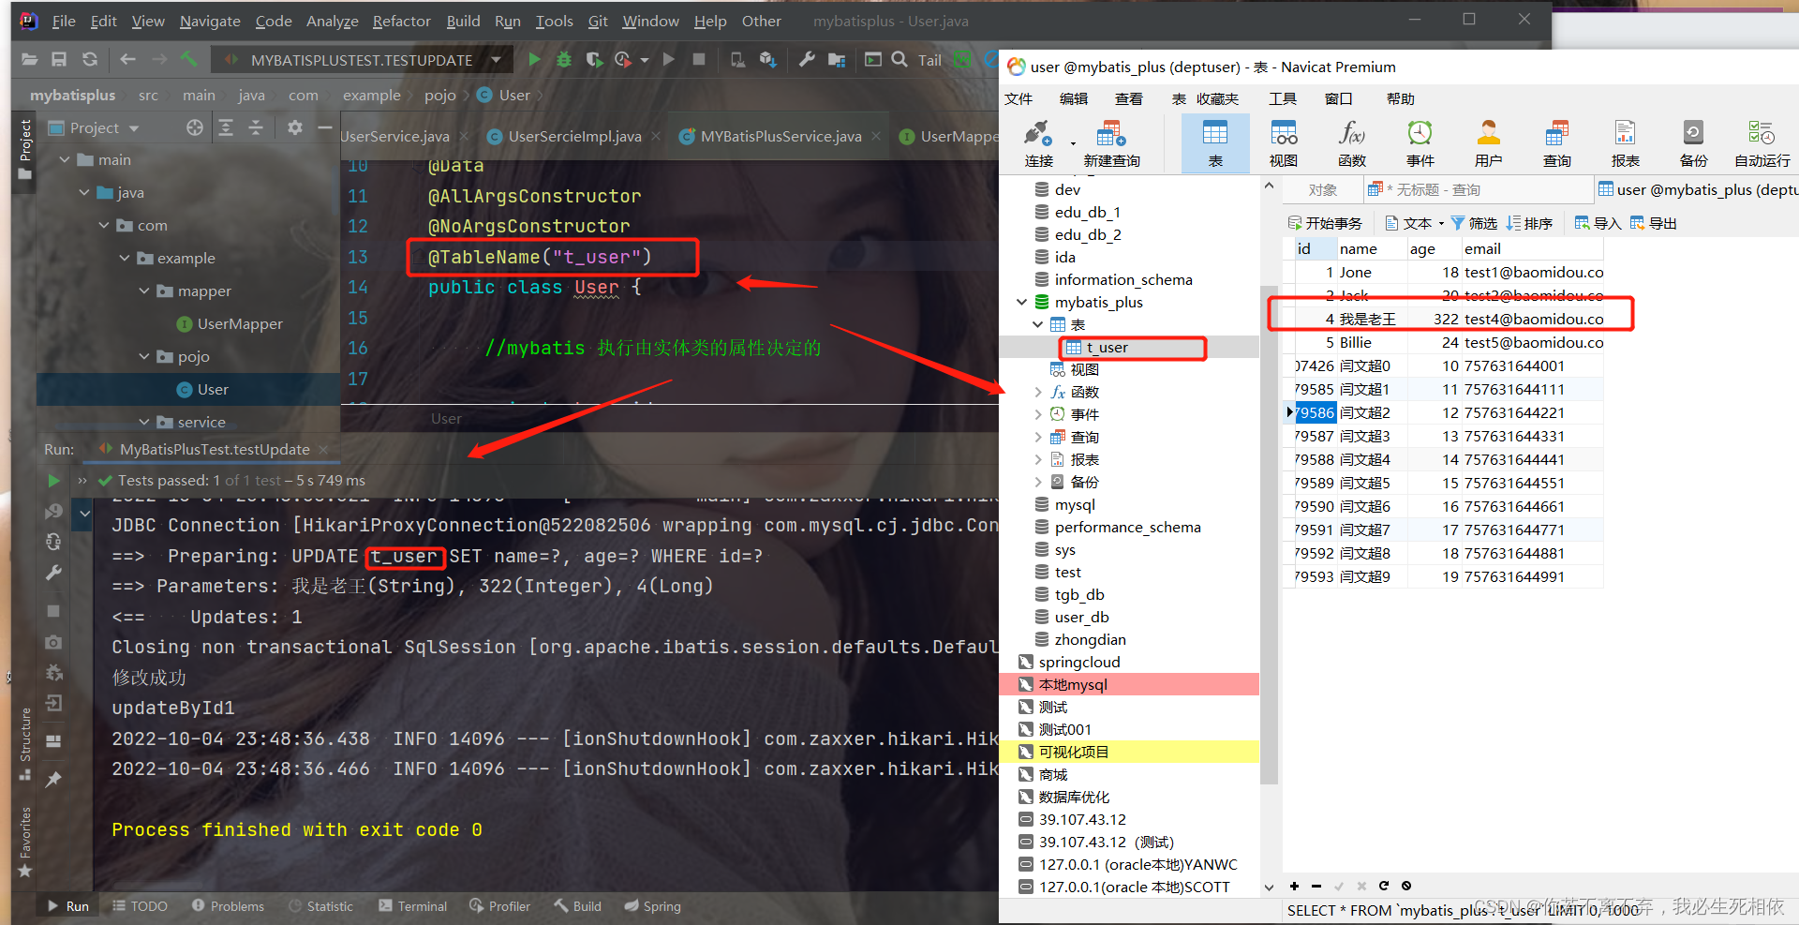1799x925 pixels.
Task: Open the Refactor menu in IntelliJ
Action: coord(402,21)
